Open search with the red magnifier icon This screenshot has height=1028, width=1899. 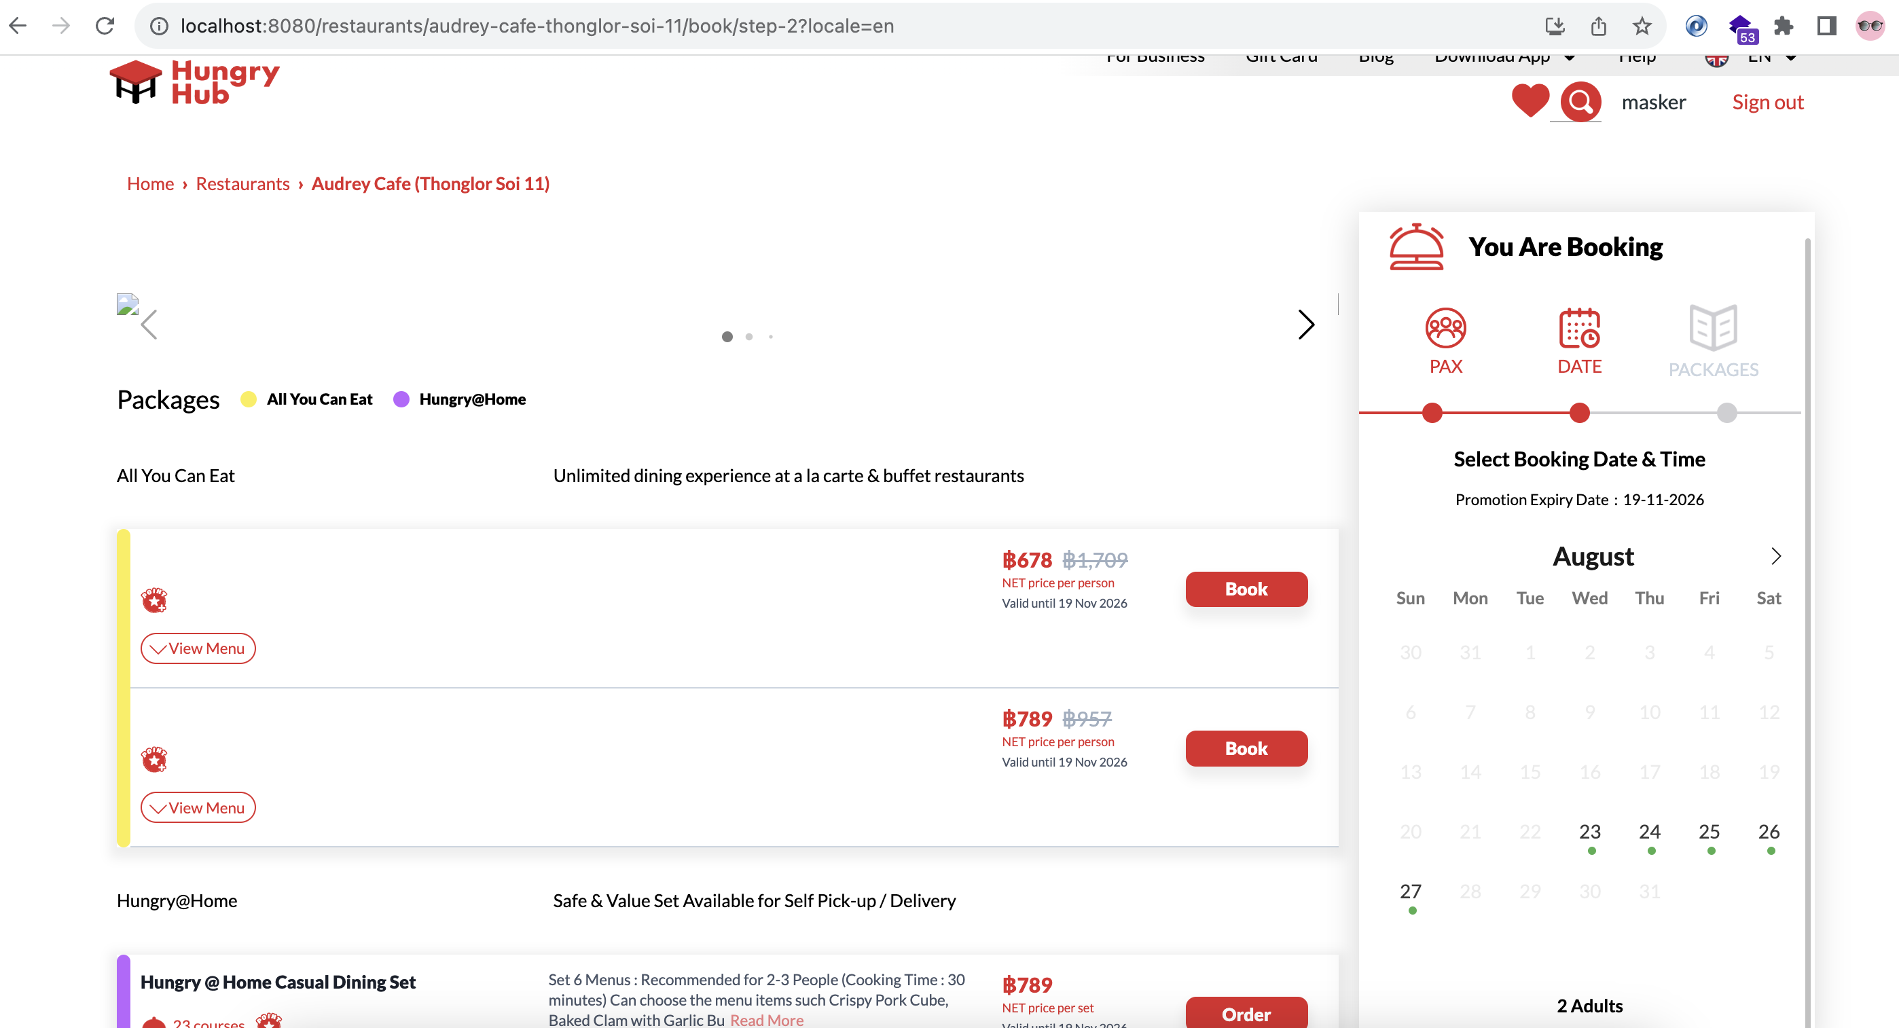pyautogui.click(x=1580, y=102)
